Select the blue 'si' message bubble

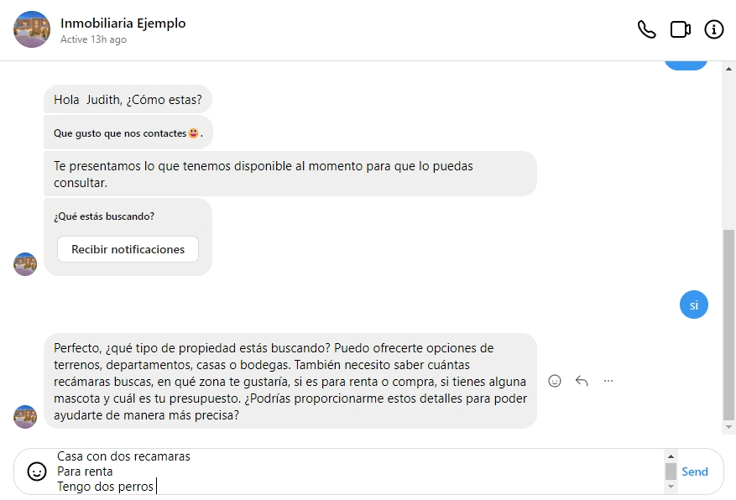point(694,305)
